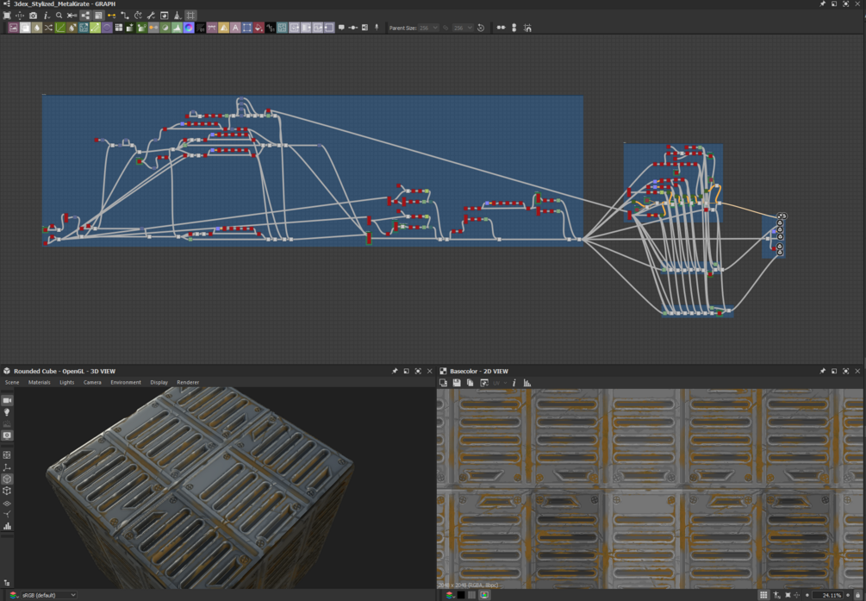Toggle the cube wireframe icon in 3D sidebar
The width and height of the screenshot is (866, 601).
pos(7,491)
